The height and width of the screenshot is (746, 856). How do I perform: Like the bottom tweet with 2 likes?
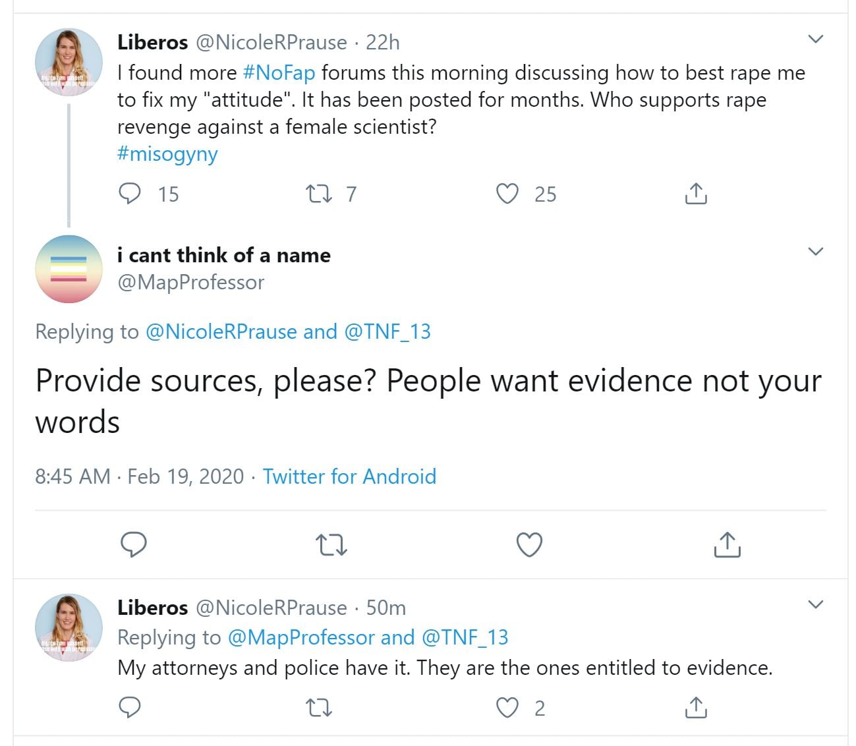pos(507,708)
